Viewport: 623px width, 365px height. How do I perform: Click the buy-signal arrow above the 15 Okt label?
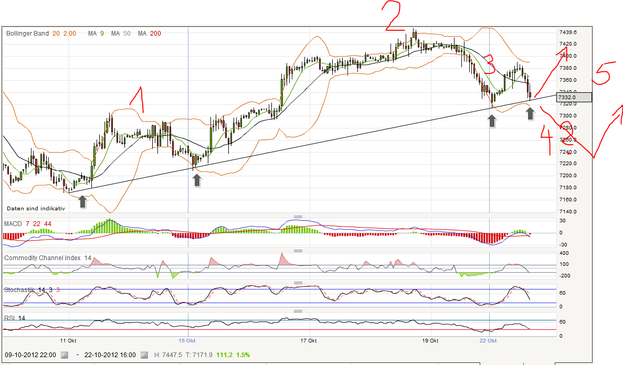point(196,180)
